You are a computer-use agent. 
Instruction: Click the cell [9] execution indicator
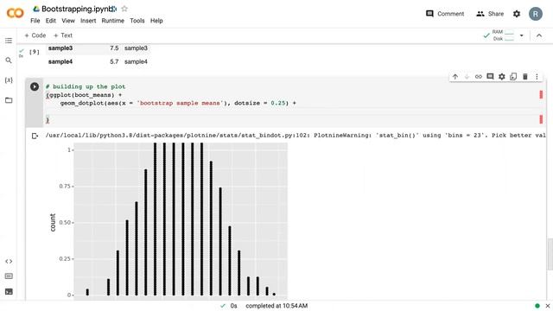tap(35, 52)
